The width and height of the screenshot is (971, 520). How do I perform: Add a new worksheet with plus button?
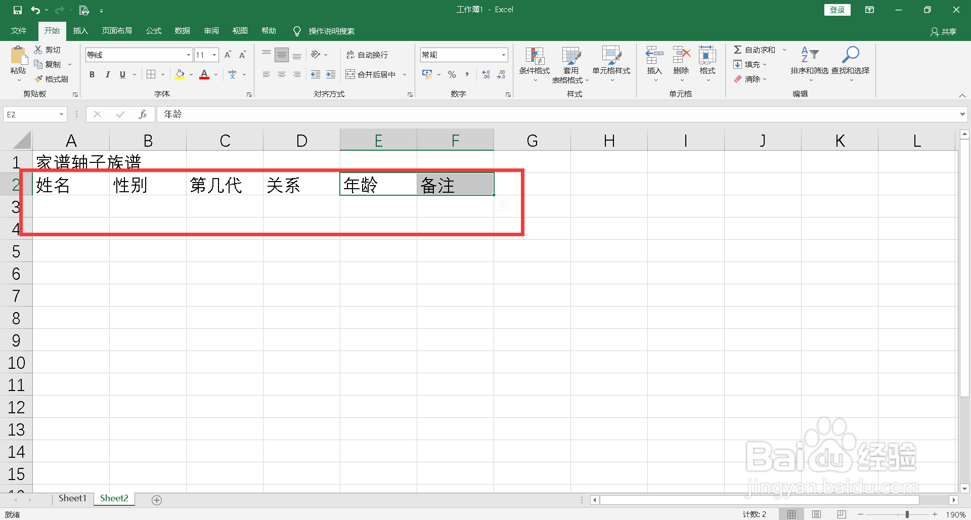157,500
